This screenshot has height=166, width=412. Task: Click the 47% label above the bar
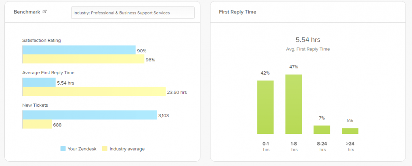[x=294, y=67]
